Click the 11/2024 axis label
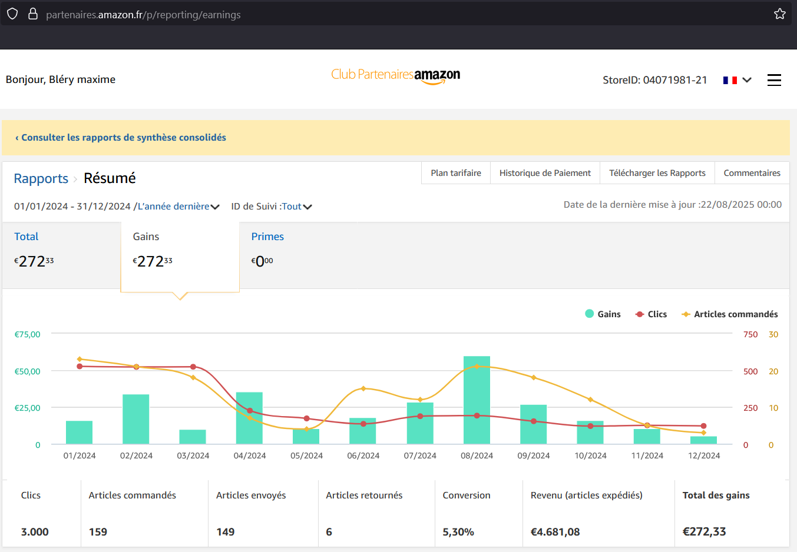 [647, 455]
